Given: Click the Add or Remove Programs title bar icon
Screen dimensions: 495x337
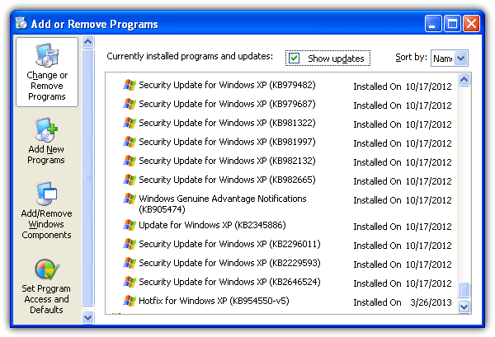Looking at the screenshot, I should click(x=21, y=23).
